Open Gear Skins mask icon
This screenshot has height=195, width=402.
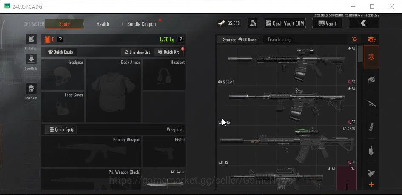pyautogui.click(x=31, y=89)
